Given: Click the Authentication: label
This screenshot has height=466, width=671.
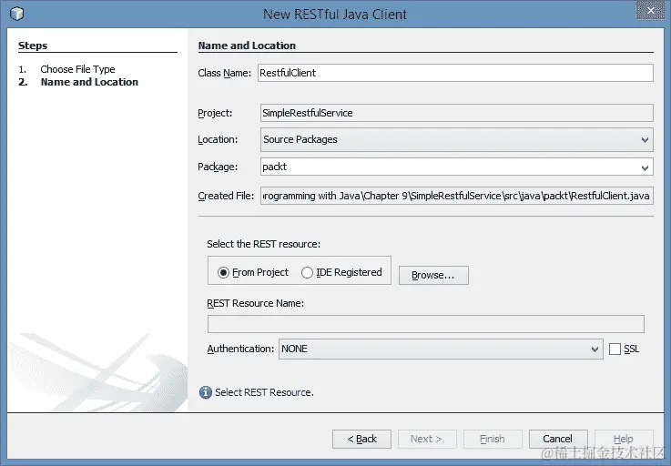Looking at the screenshot, I should [240, 349].
